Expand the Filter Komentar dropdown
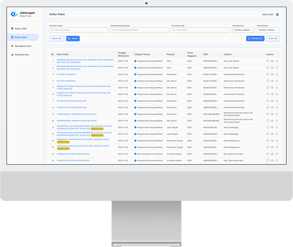Screen dimensions: 293x247 coord(268,30)
